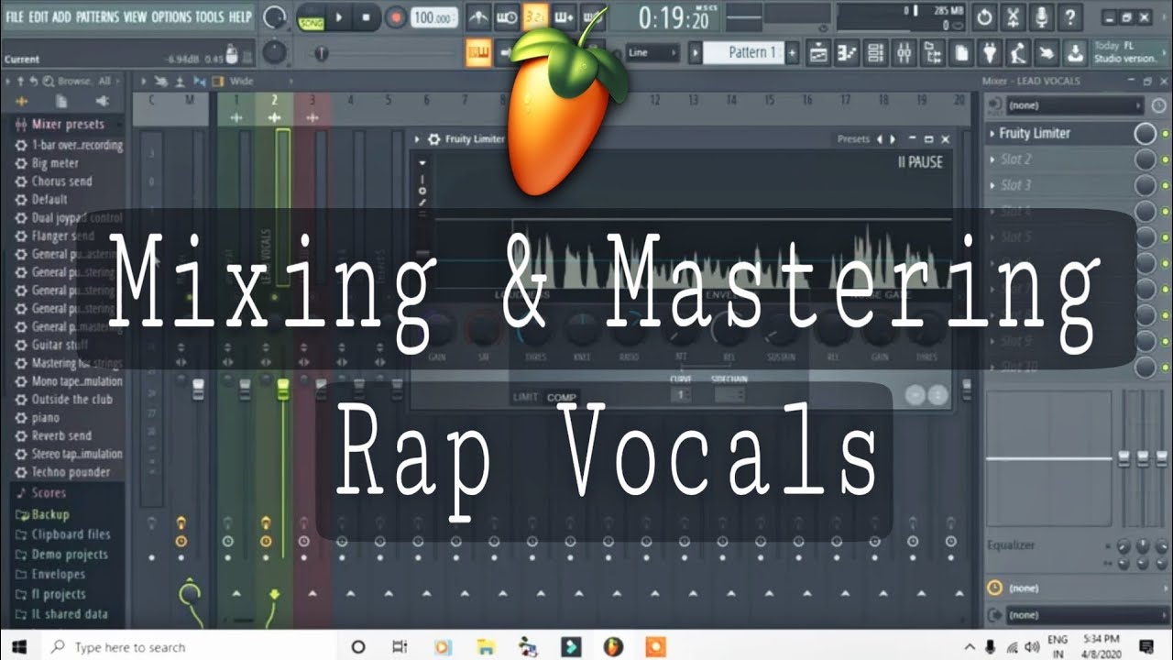Select previous preset arrow in Fruity Limiter

pyautogui.click(x=881, y=139)
